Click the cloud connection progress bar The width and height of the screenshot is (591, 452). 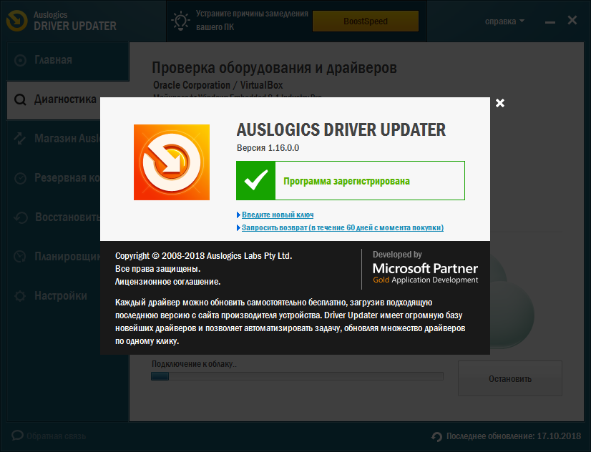298,375
